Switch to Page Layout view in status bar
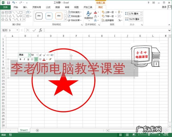The image size is (172, 137). (127, 135)
